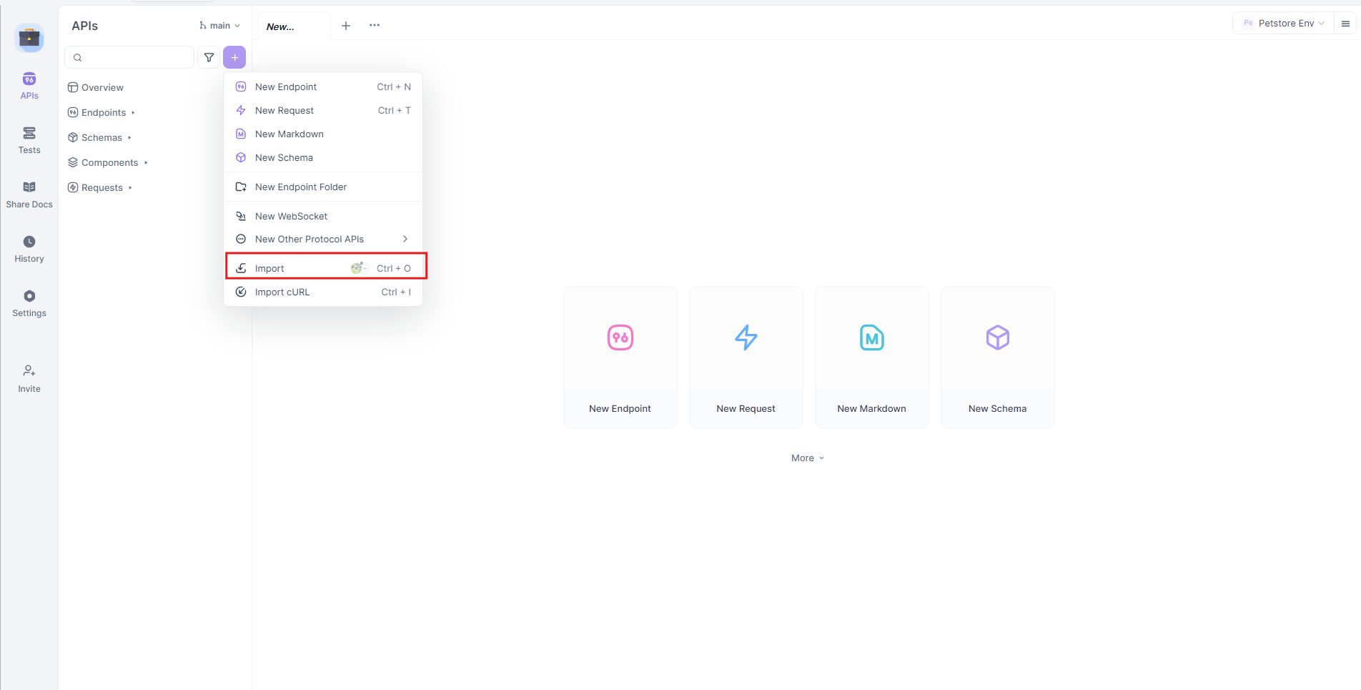
Task: Click the Invite member icon
Action: pos(29,370)
